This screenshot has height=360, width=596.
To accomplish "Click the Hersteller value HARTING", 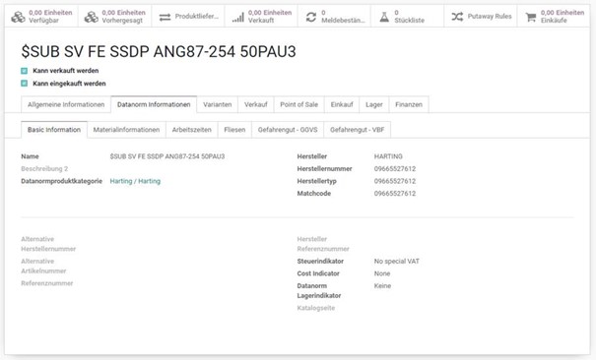I will pyautogui.click(x=388, y=156).
